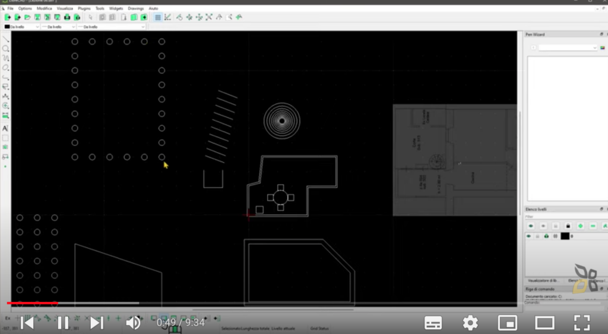Toggle visibility eye of layer 0
The height and width of the screenshot is (334, 608).
click(528, 236)
